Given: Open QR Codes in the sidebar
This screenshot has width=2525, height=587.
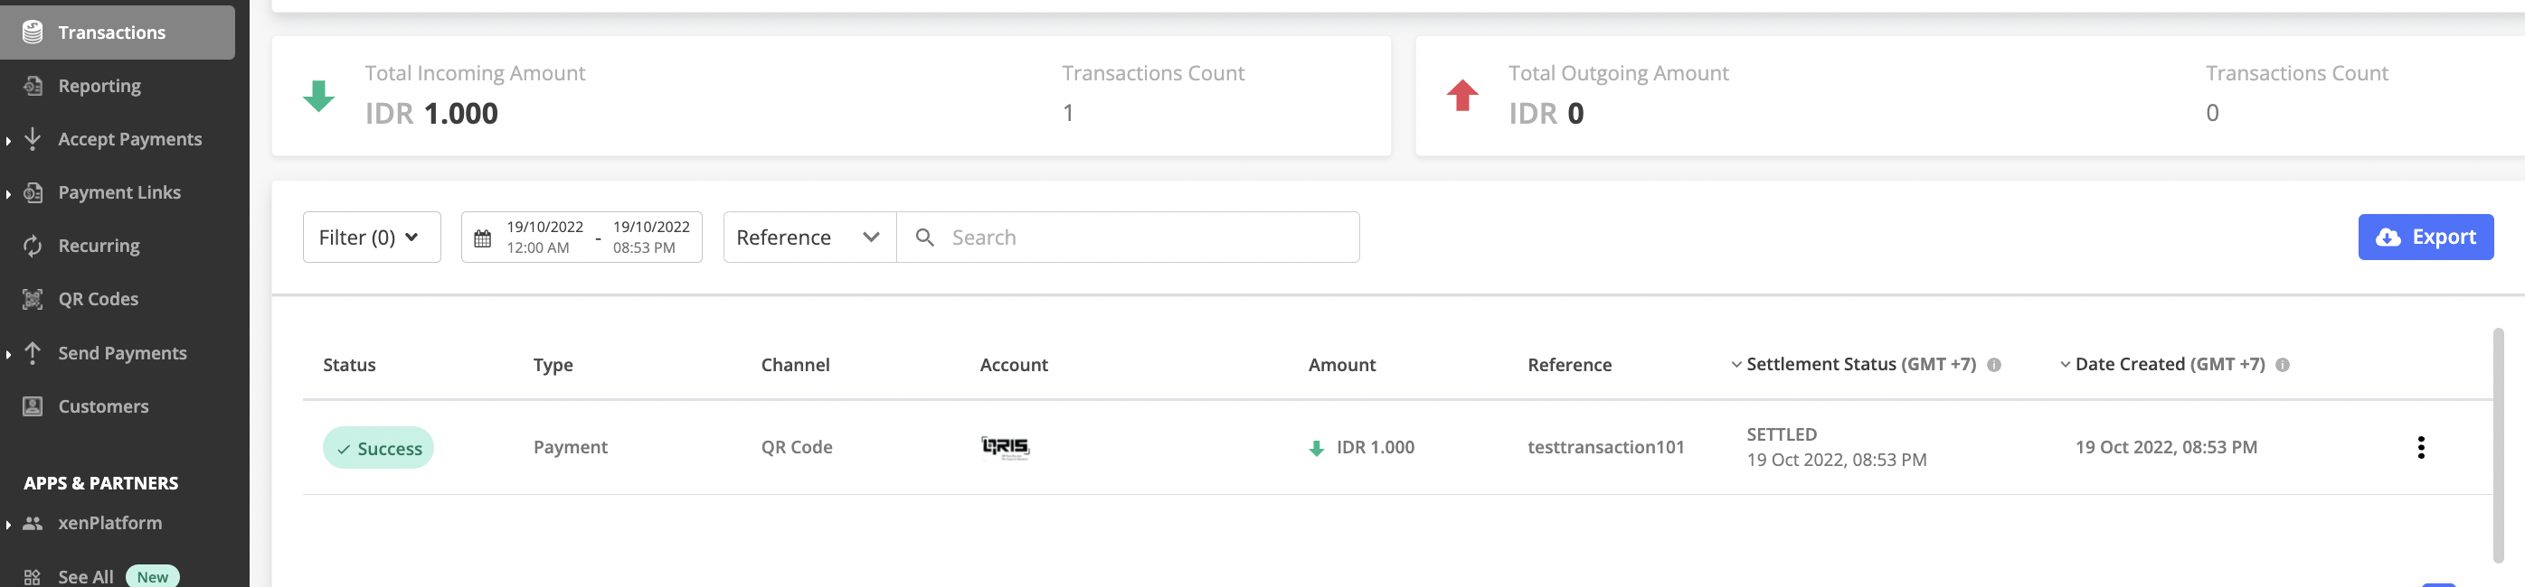Looking at the screenshot, I should (98, 300).
